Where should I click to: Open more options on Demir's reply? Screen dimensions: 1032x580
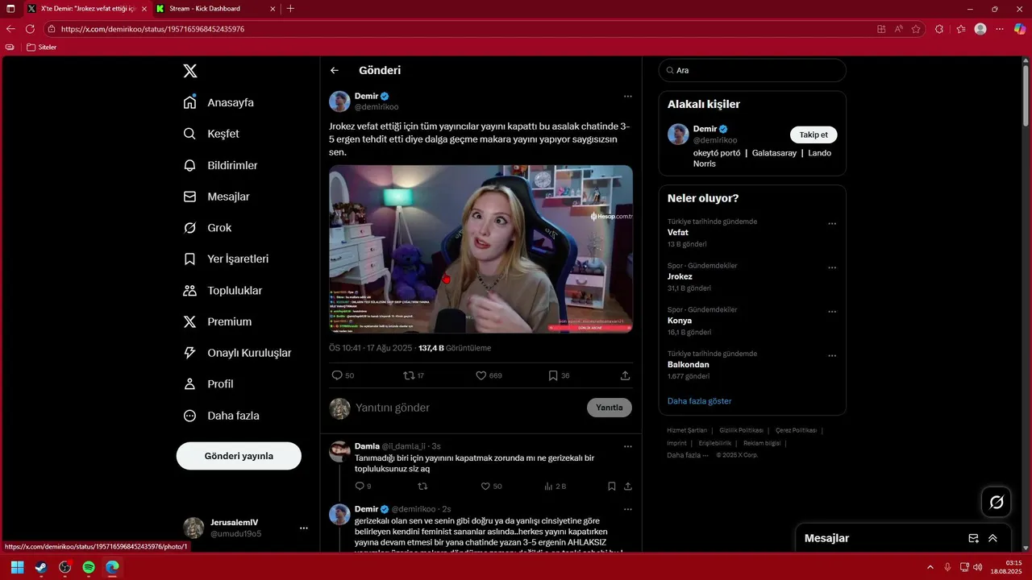click(627, 509)
